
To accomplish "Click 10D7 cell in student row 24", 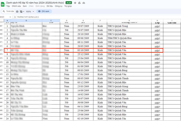I will pyautogui.click(x=157, y=119).
